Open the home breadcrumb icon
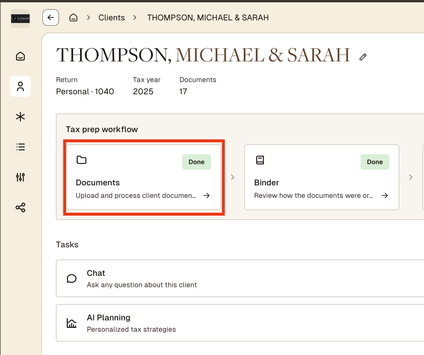Screen dimensions: 424x355 73,18
